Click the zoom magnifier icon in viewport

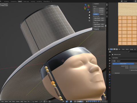(x=89, y=12)
